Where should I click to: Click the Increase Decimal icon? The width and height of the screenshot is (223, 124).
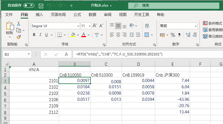188,35
